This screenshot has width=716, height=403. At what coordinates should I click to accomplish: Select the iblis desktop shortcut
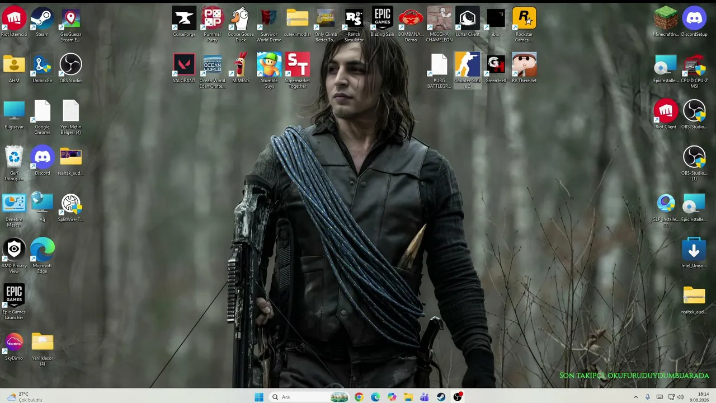tap(496, 22)
